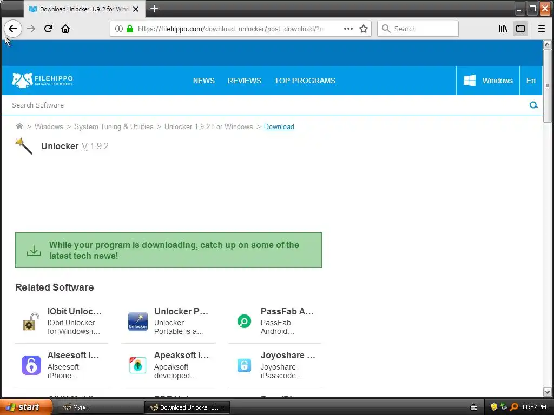Viewport: 554px width, 415px height.
Task: Click the vertical scrollbar thumb
Action: 547,86
